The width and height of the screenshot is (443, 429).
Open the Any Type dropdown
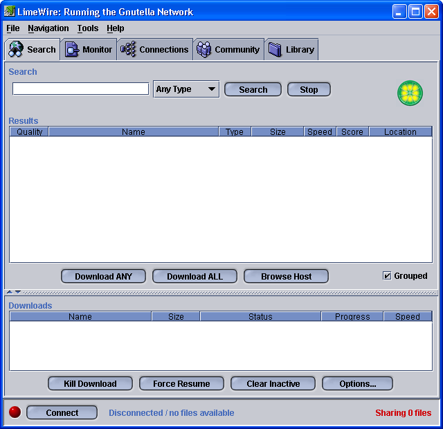pos(186,89)
